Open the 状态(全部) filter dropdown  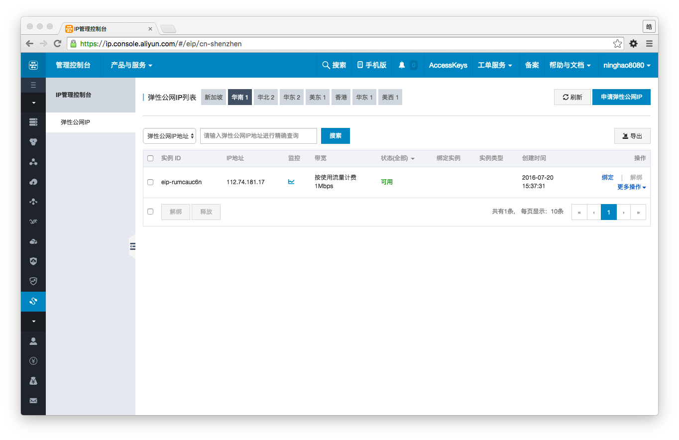[x=397, y=158]
